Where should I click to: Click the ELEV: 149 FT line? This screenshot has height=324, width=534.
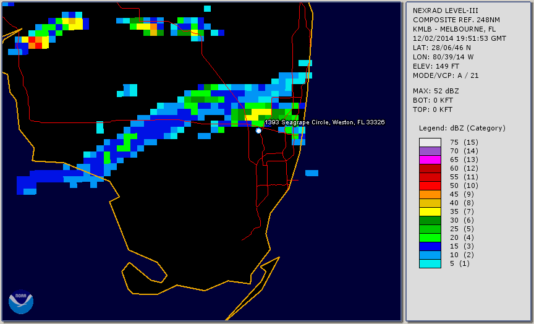click(436, 66)
